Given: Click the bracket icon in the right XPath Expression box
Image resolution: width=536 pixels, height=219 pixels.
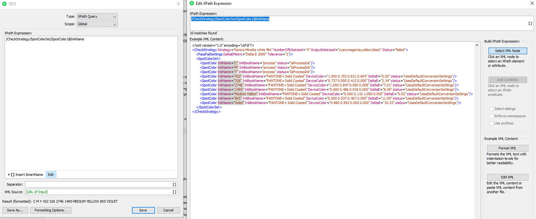Looking at the screenshot, I should [x=530, y=24].
